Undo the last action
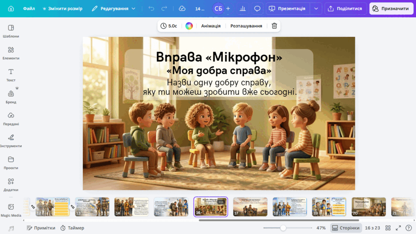Image resolution: width=416 pixels, height=234 pixels. 151,8
